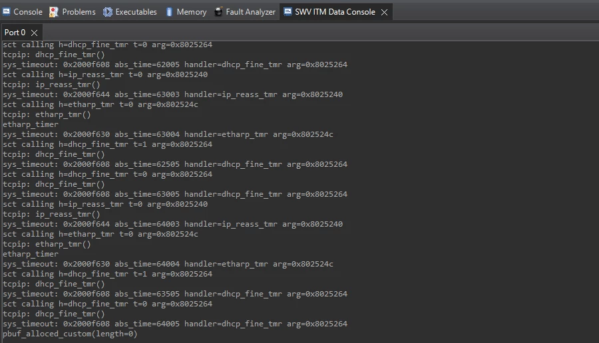
Task: Click the Fault Analyzer bomb icon
Action: click(218, 11)
